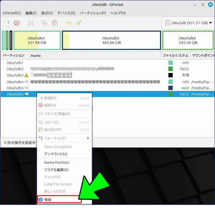Select the /dev/sdb2 row in partition list
The height and width of the screenshot is (211, 215).
pyautogui.click(x=15, y=69)
